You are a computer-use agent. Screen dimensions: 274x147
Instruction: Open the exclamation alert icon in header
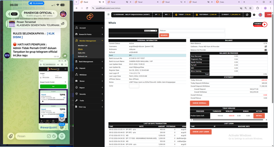[254, 15]
